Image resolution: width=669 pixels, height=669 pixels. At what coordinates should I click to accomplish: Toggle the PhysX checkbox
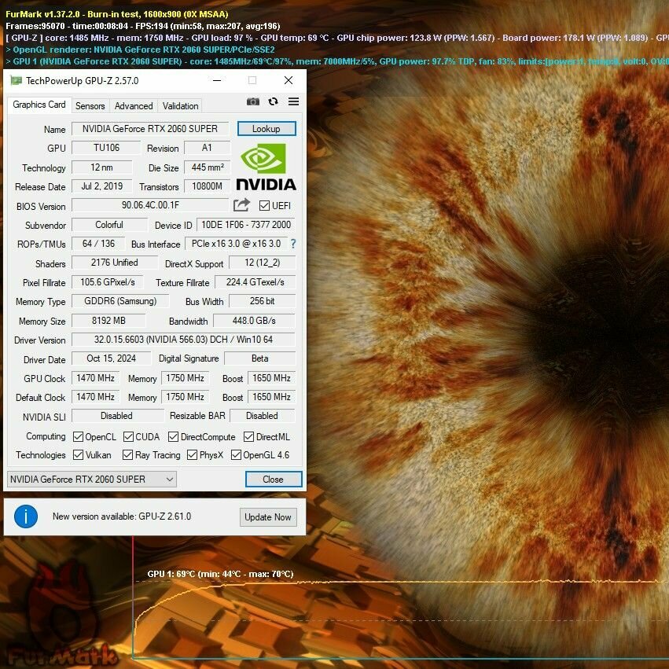coord(192,455)
